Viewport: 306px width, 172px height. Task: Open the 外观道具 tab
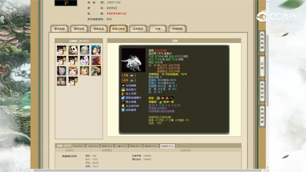(177, 29)
